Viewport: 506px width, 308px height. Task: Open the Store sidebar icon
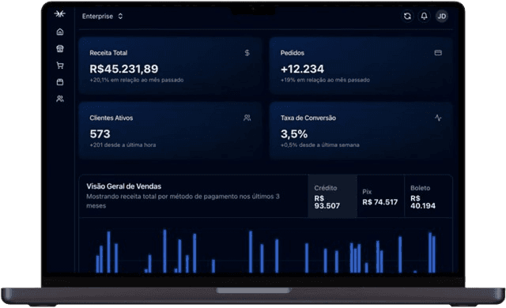60,48
